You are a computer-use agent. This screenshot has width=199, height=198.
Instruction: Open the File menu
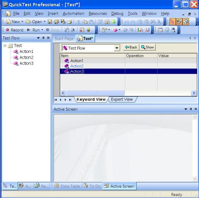16,14
